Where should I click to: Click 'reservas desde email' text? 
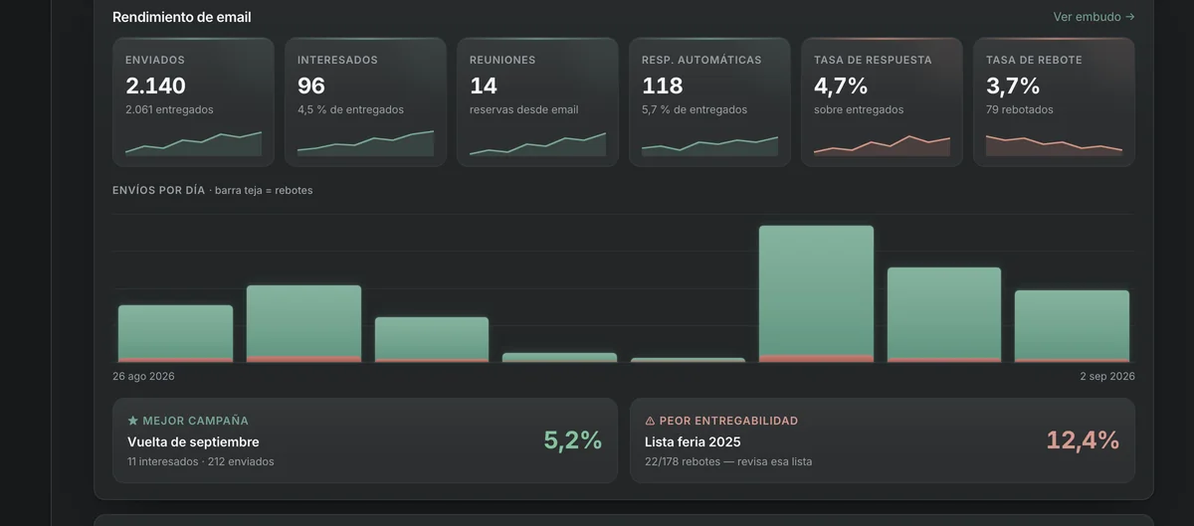click(523, 109)
